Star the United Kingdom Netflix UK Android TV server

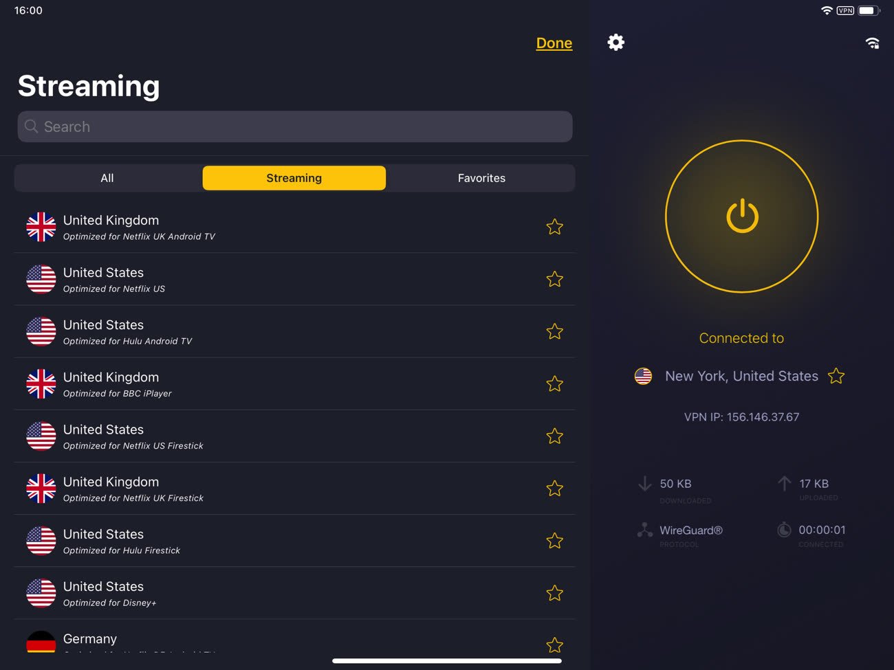tap(555, 227)
